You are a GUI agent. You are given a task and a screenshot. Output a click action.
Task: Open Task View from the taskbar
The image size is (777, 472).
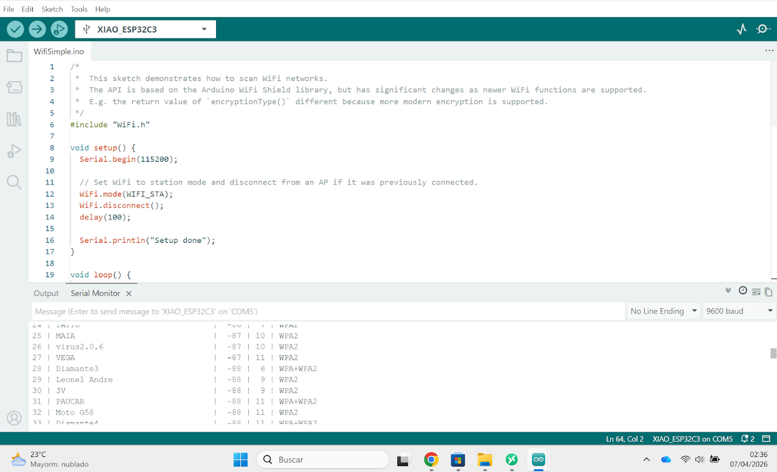coord(403,460)
